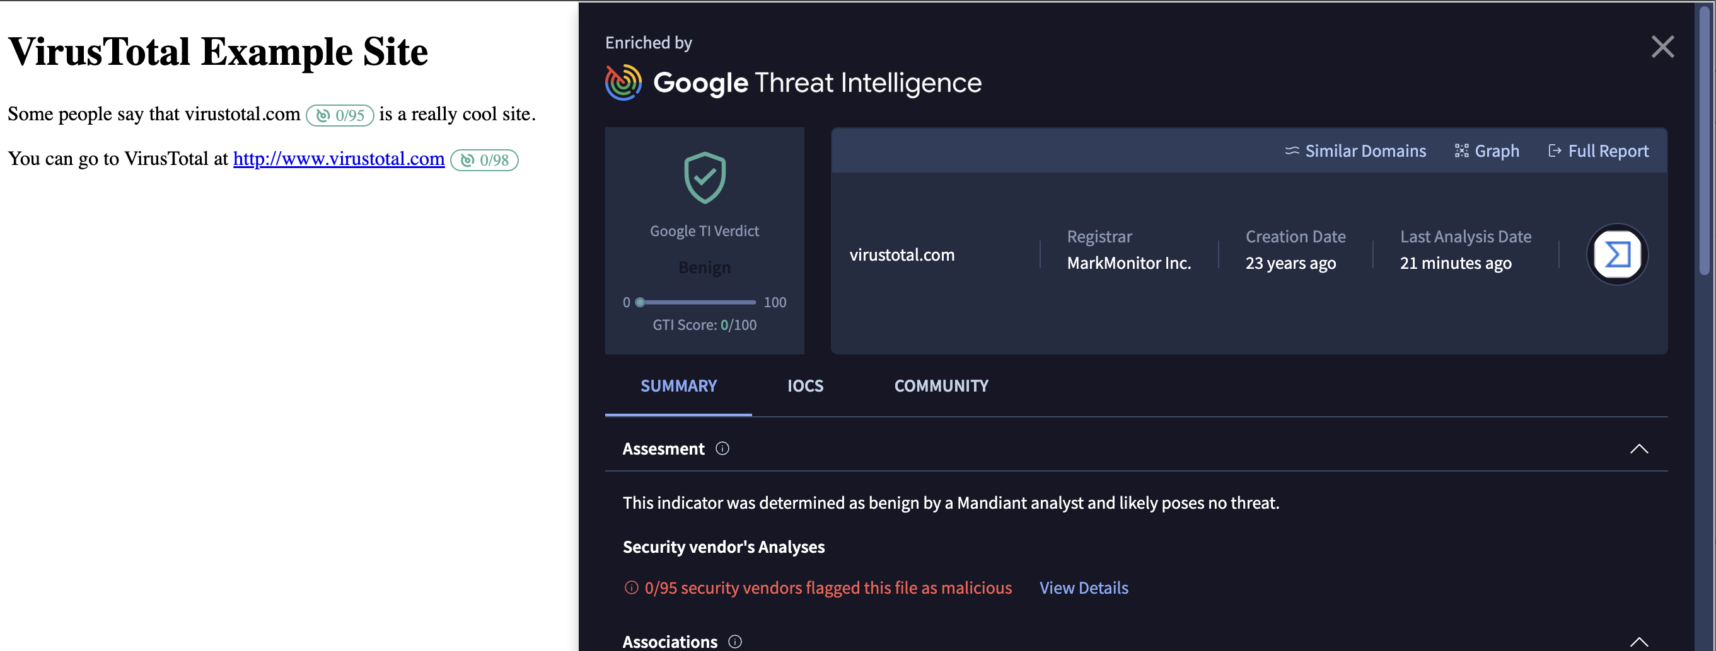Click the red '0/95 security vendors flagged' text
This screenshot has height=651, width=1716.
click(828, 588)
